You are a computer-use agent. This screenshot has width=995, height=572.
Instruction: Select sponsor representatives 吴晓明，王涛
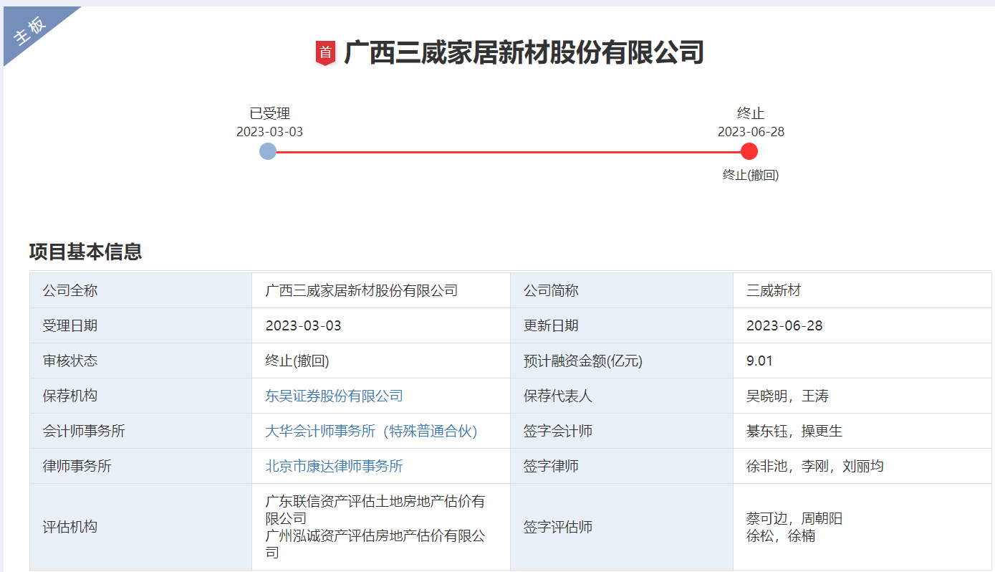tap(787, 396)
